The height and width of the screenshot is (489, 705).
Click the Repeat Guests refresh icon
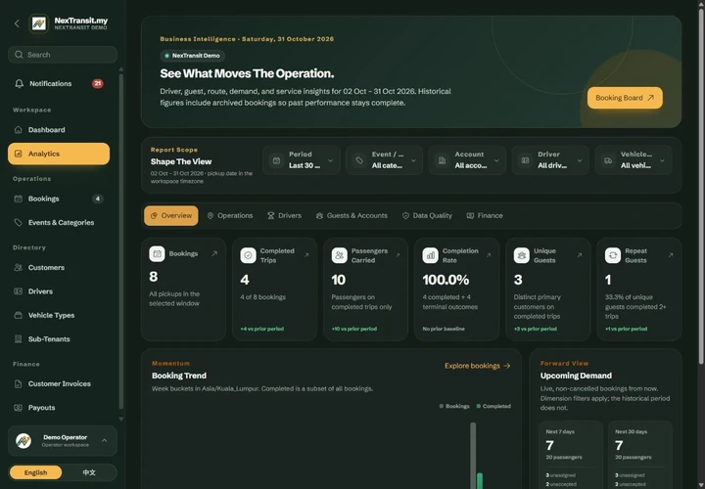click(x=613, y=255)
